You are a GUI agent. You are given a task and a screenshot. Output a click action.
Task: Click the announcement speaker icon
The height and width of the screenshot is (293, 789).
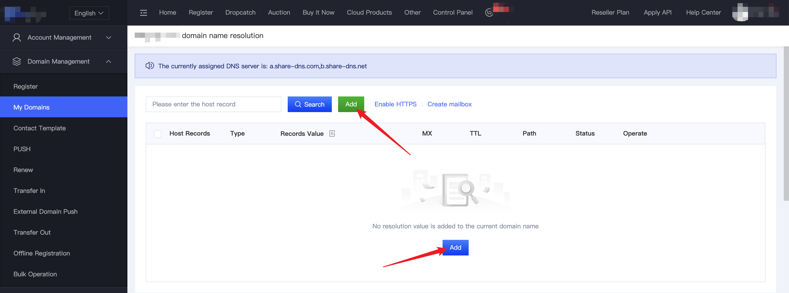[150, 66]
